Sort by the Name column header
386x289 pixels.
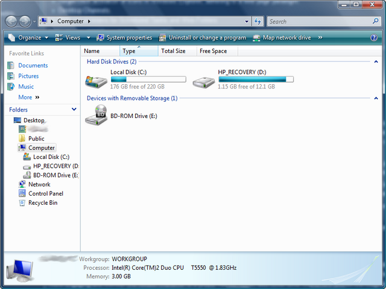[x=101, y=51]
